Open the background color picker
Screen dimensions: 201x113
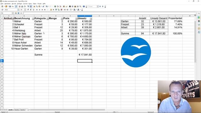click(74, 10)
